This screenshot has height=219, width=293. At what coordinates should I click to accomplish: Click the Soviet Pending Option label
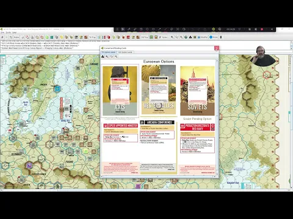197,119
